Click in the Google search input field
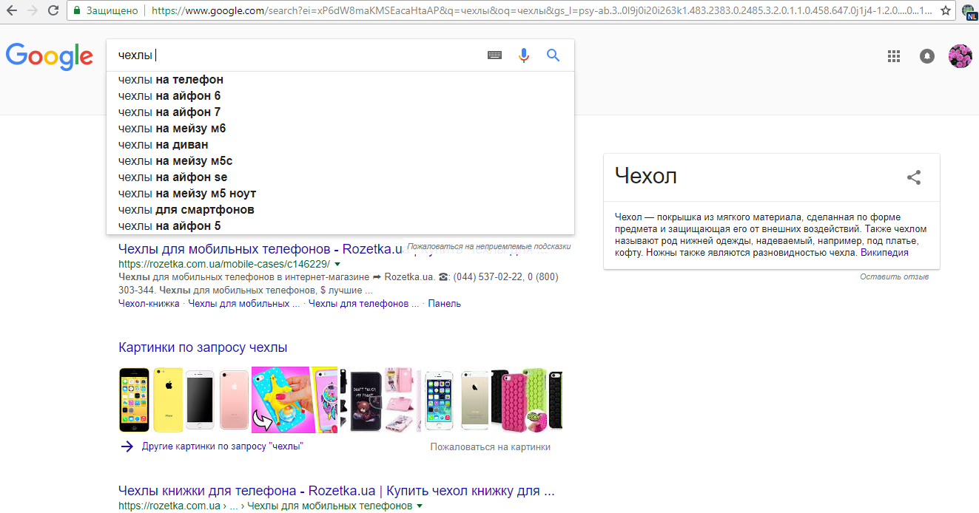 (x=296, y=55)
